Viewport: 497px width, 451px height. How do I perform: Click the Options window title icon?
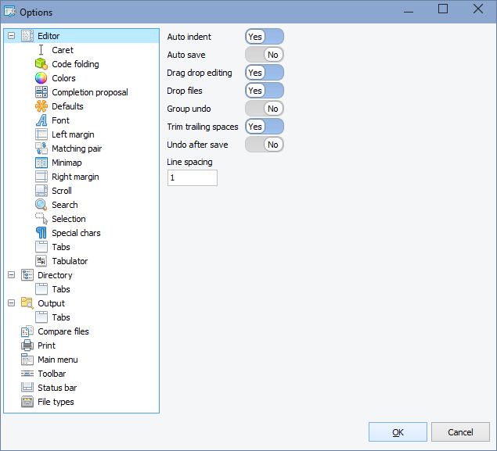10,12
